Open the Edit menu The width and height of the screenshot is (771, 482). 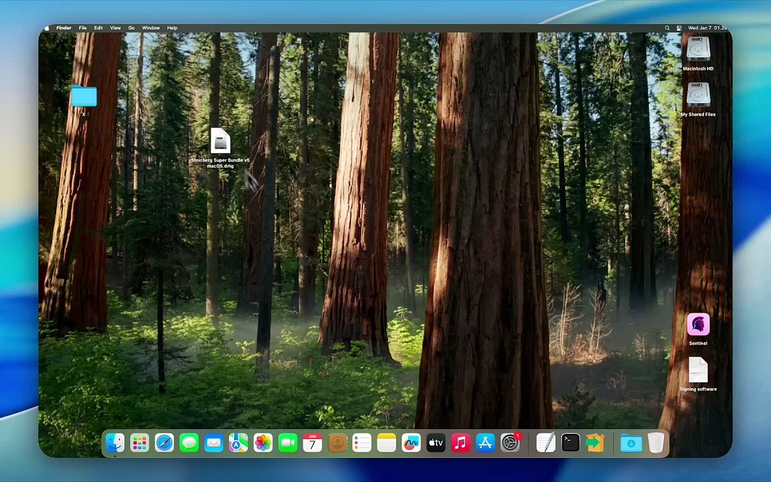[x=98, y=28]
